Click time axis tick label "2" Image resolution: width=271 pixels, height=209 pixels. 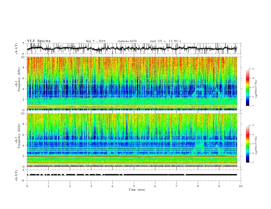point(70,186)
